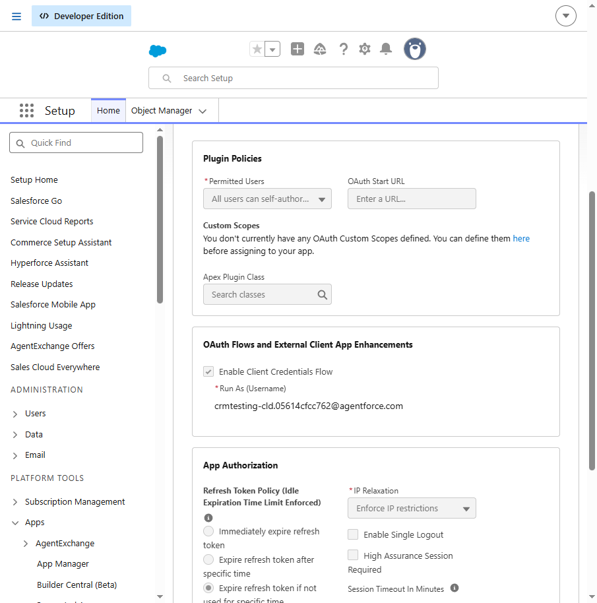Collapse the Apps tree section
This screenshot has width=597, height=603.
tap(15, 523)
